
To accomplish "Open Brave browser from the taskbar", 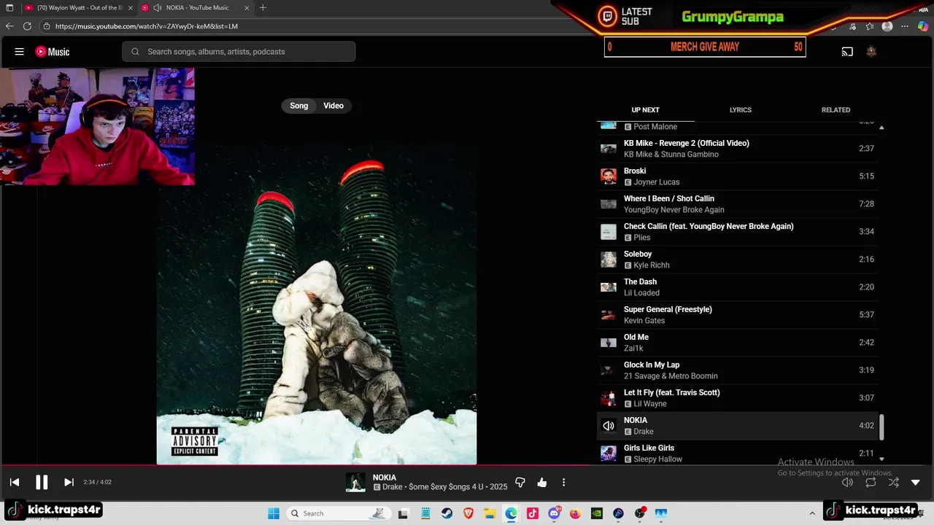I will (x=468, y=513).
